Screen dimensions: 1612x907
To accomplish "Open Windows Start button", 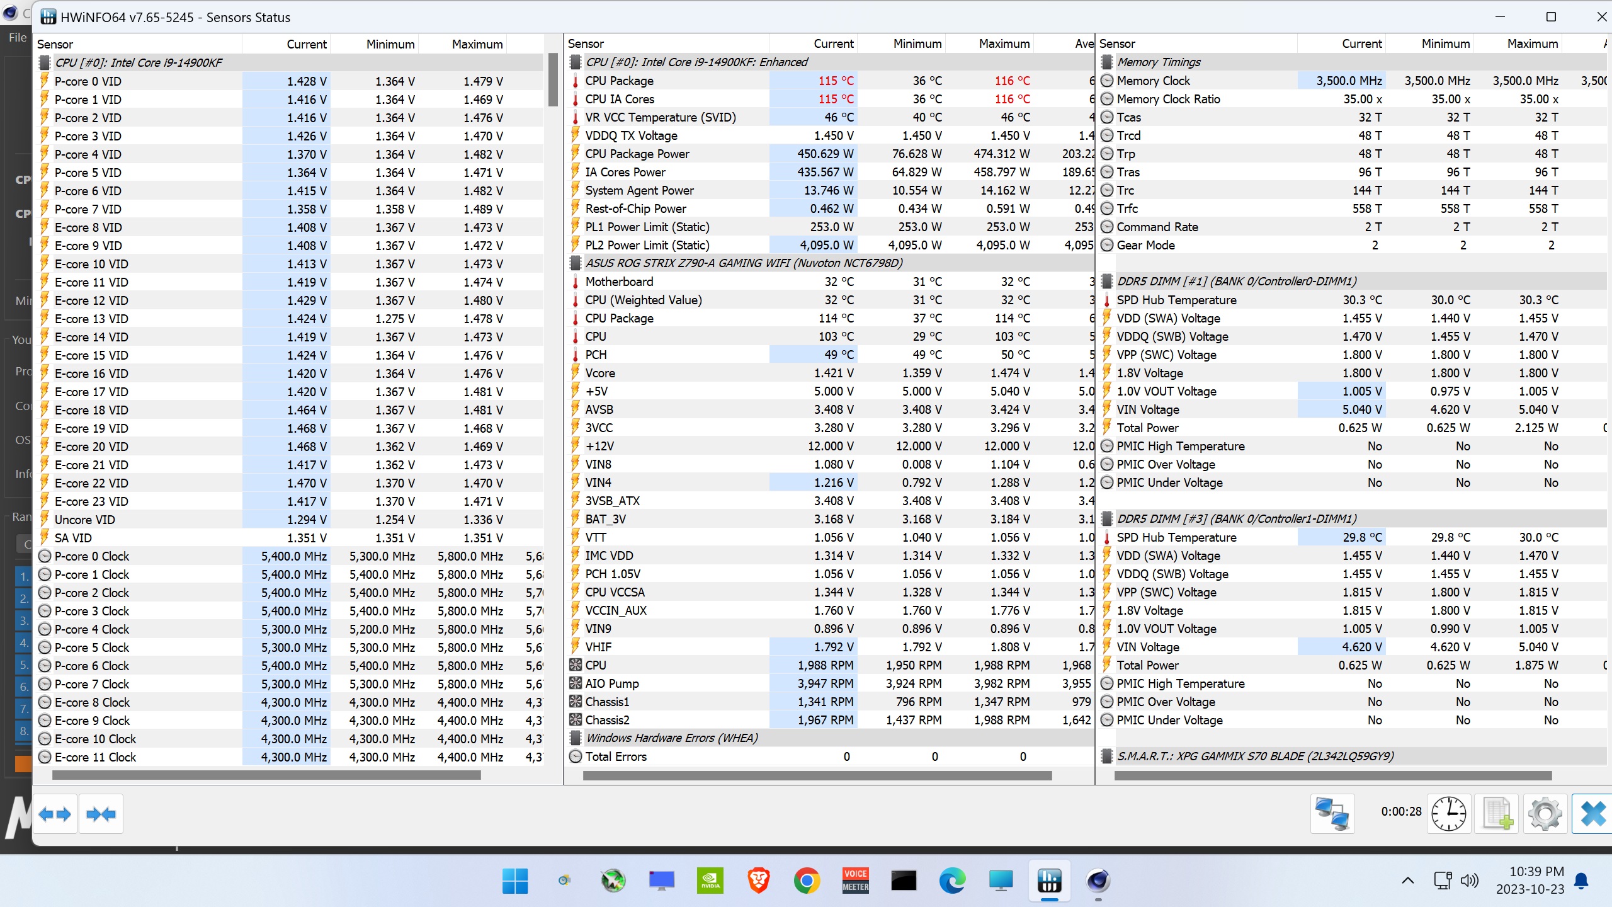I will point(515,881).
